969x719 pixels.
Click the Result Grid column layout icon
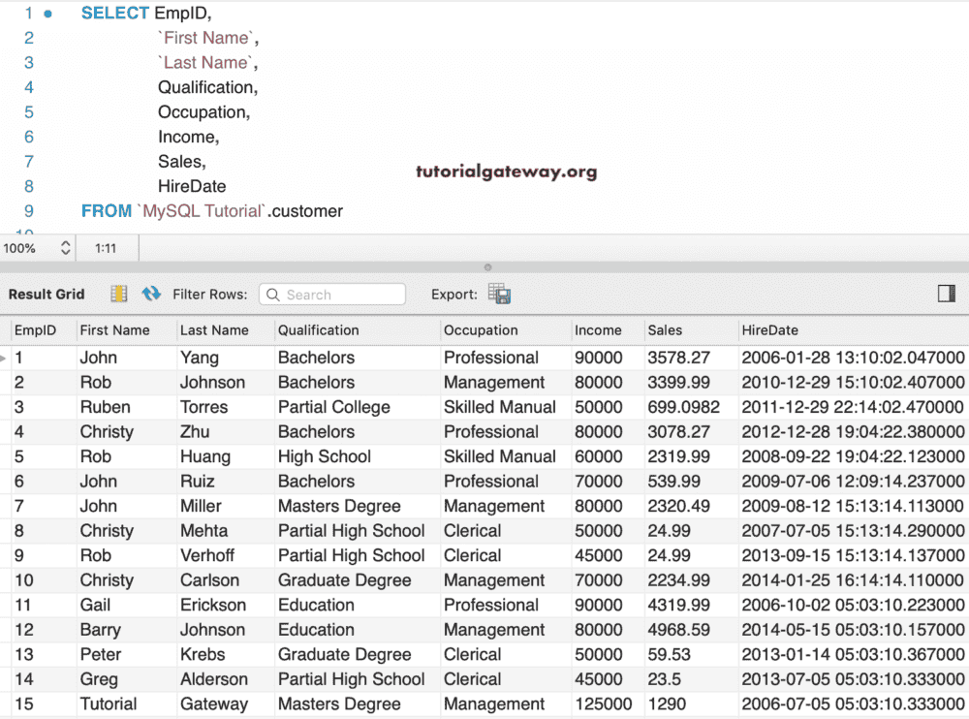click(x=118, y=294)
